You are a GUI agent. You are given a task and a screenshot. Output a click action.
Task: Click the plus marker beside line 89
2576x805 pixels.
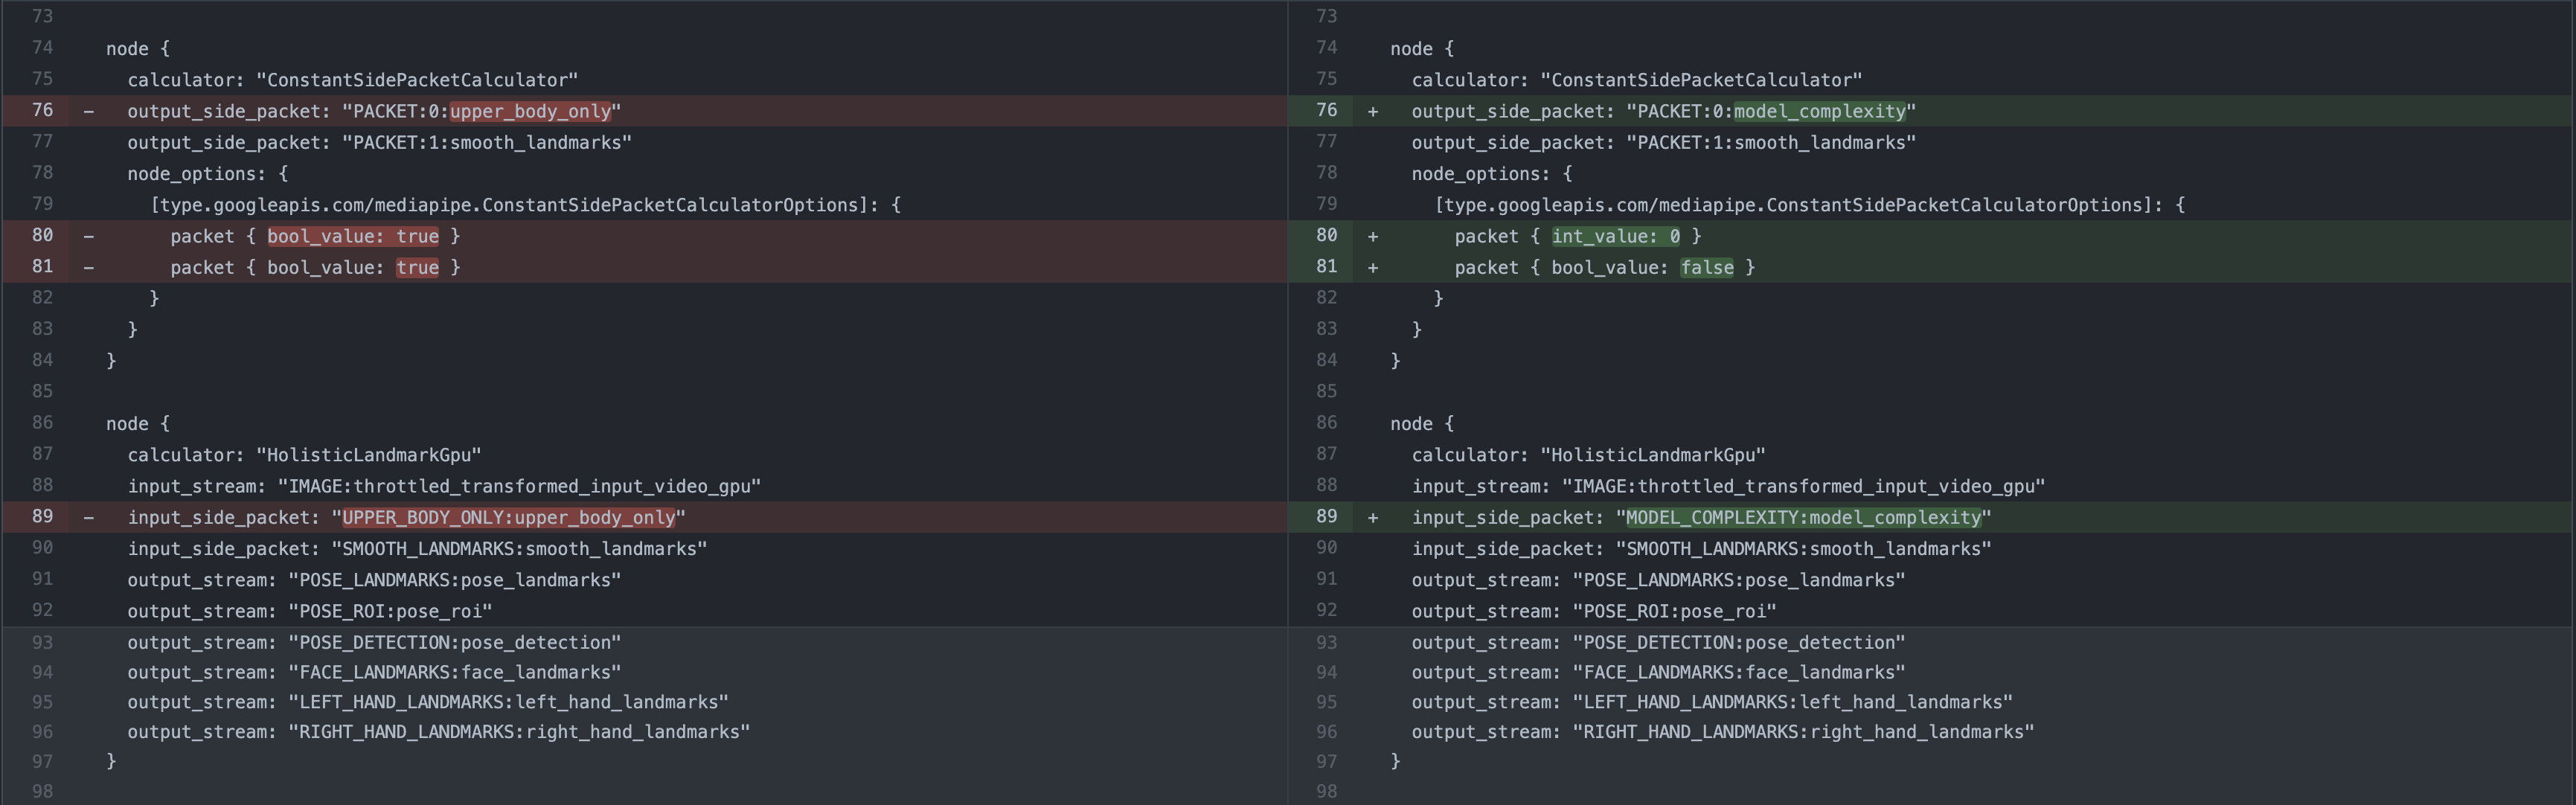pos(1372,517)
